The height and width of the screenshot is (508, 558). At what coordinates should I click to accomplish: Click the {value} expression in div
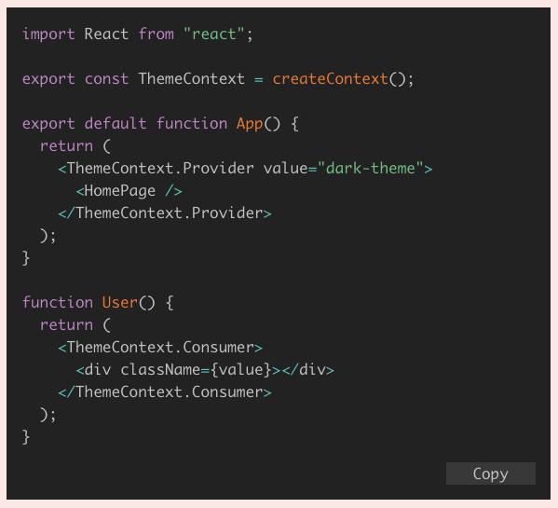click(x=241, y=369)
